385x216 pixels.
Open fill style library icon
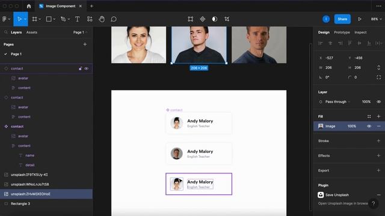click(369, 116)
